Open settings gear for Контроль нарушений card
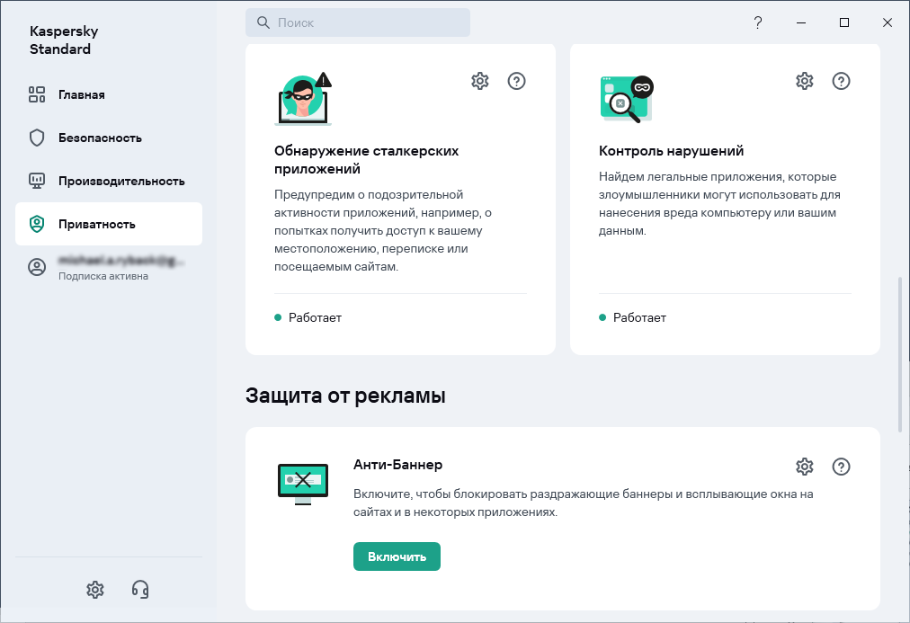The width and height of the screenshot is (910, 623). [x=805, y=81]
